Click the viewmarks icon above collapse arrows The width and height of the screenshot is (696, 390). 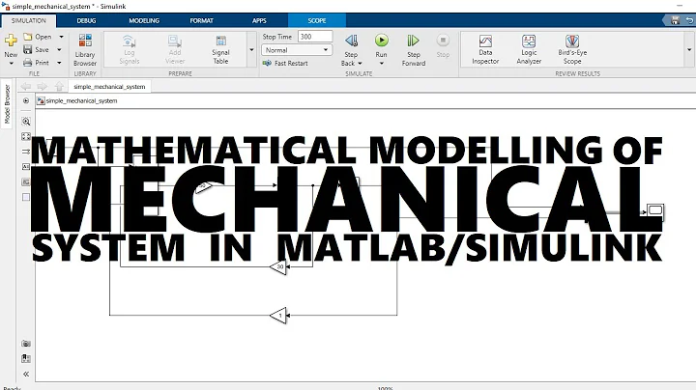[26, 358]
